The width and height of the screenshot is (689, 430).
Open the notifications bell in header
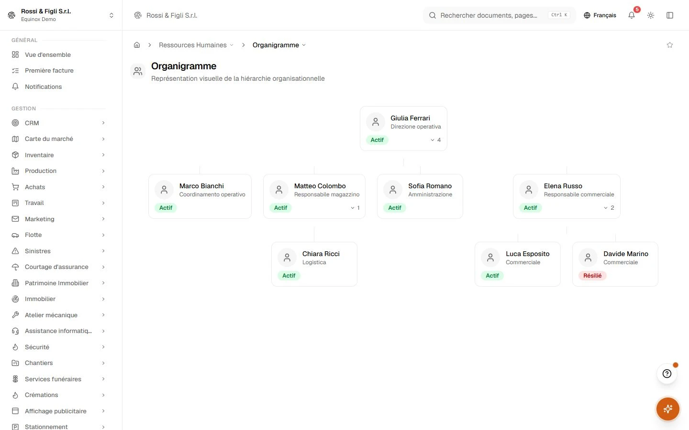pos(632,15)
